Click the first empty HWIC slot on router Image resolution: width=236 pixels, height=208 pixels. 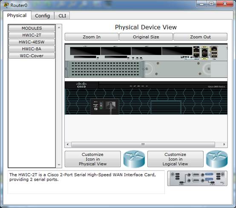pyautogui.click(x=85, y=51)
